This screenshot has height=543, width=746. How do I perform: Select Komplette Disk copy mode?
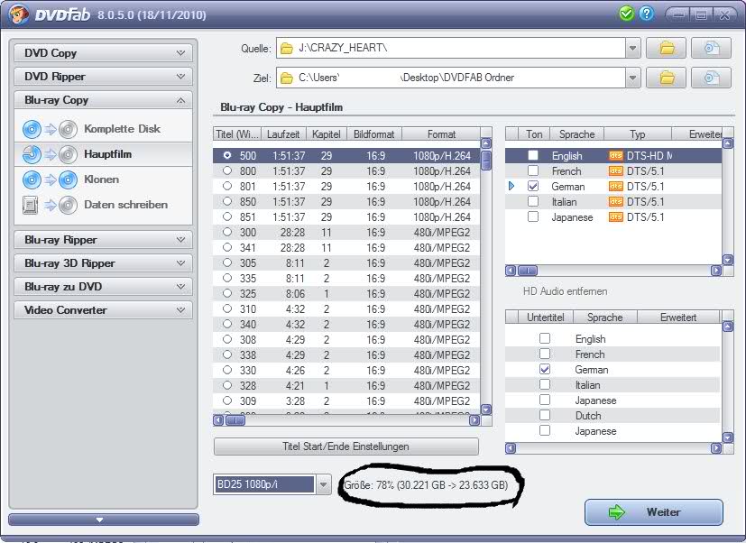tap(121, 129)
